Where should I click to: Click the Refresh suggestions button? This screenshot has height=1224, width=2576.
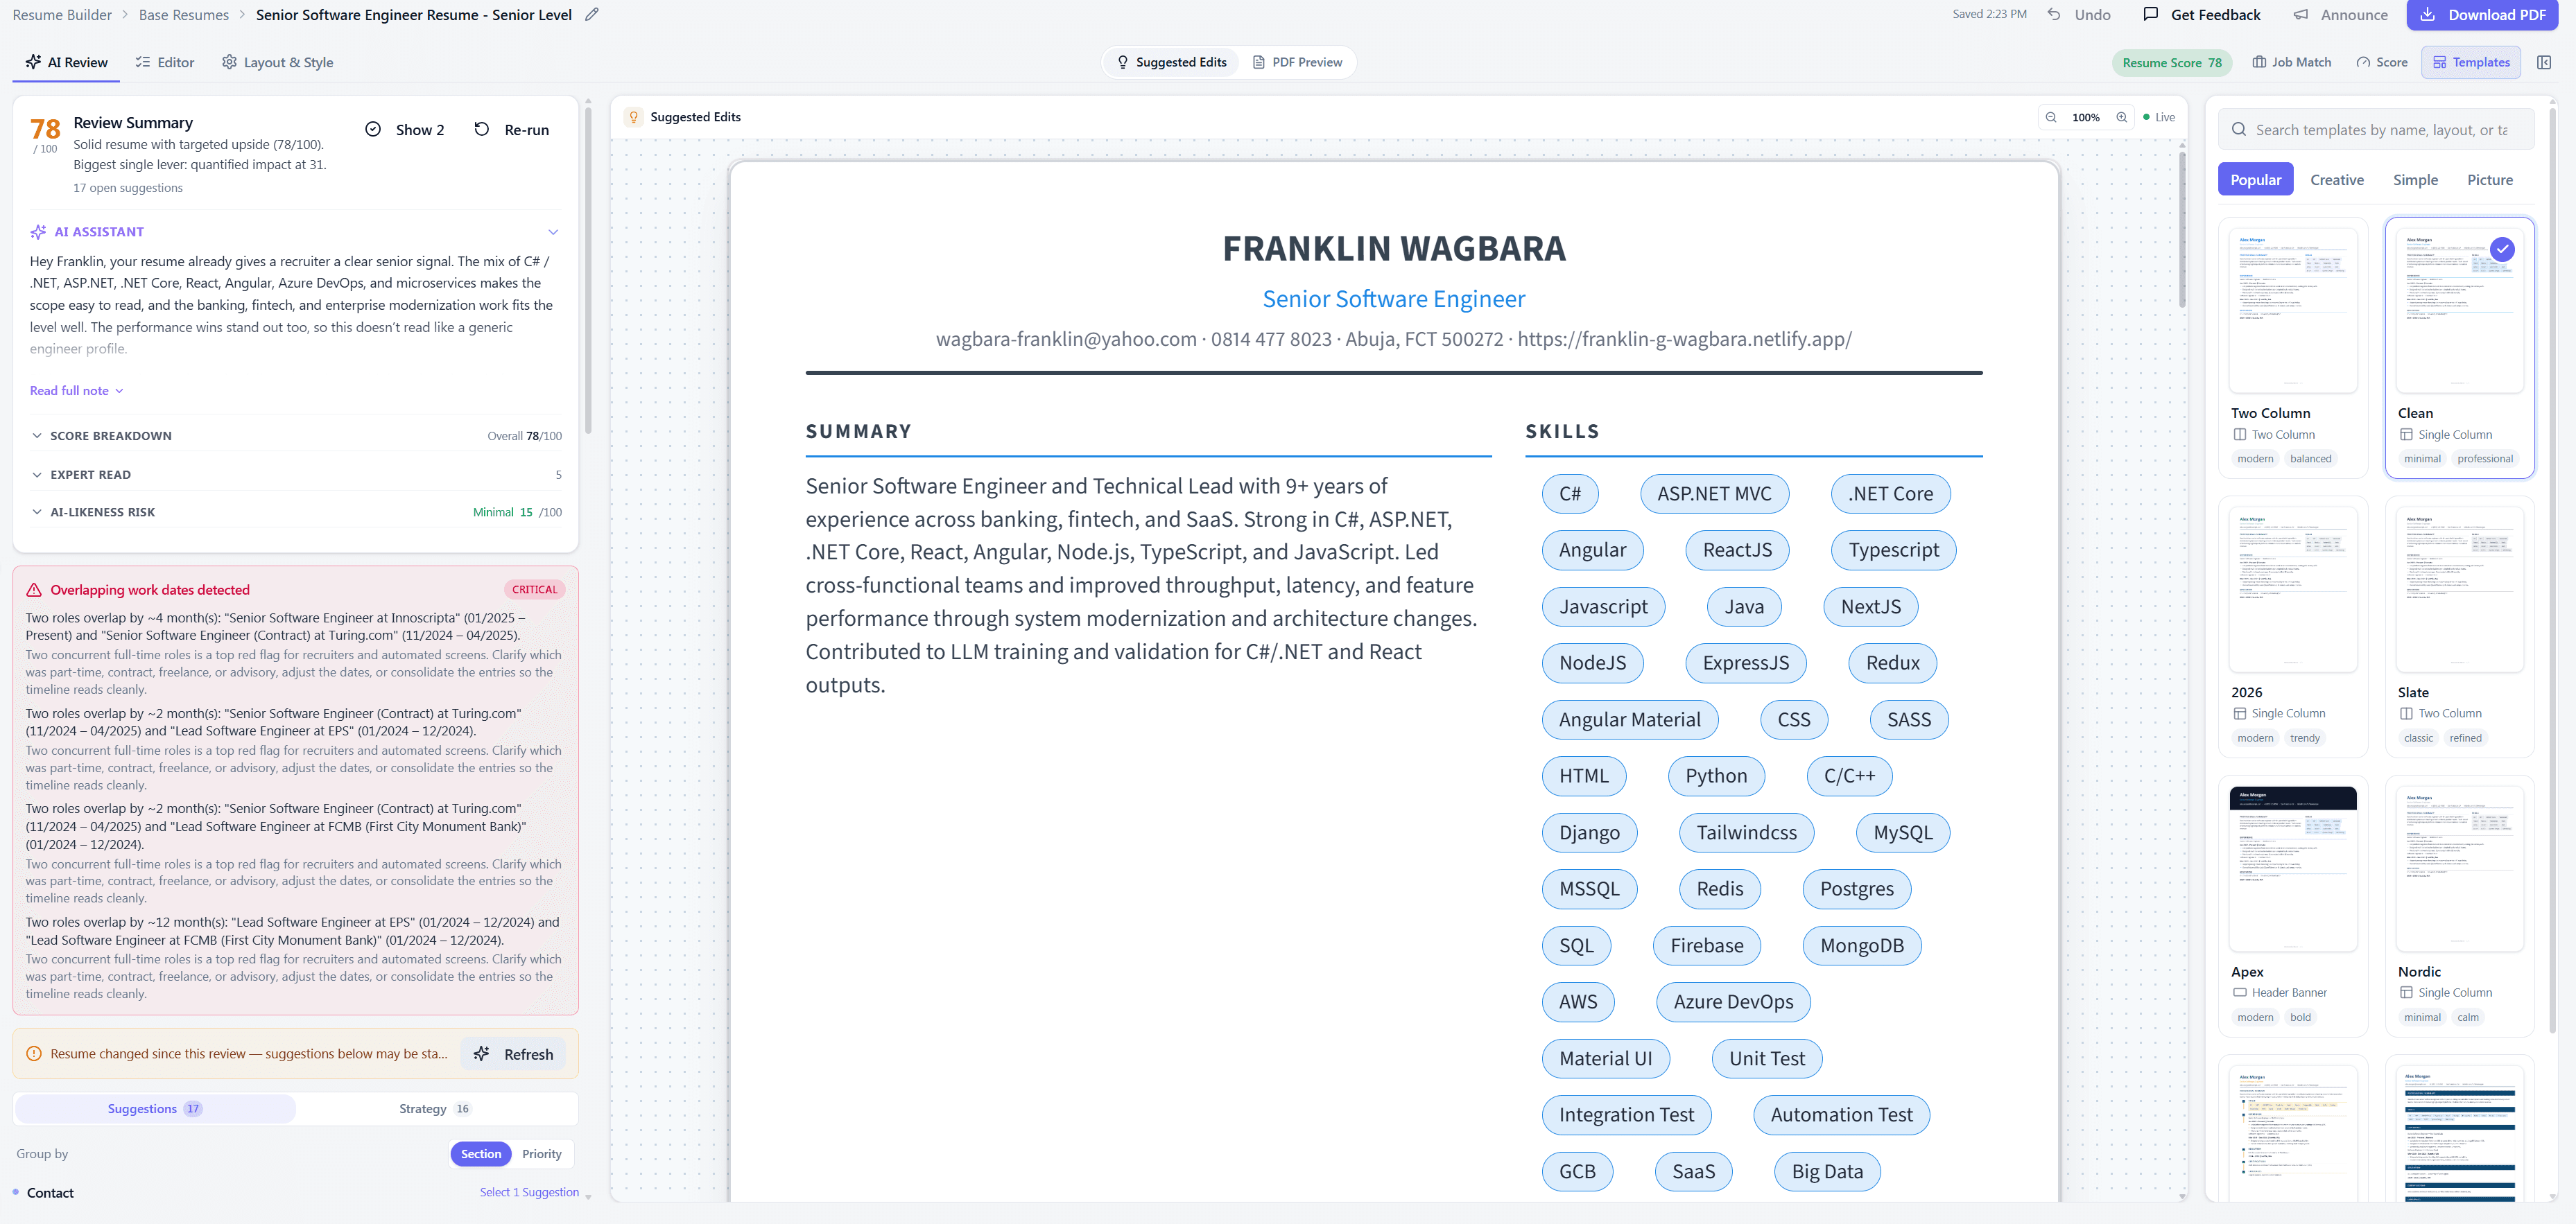513,1054
